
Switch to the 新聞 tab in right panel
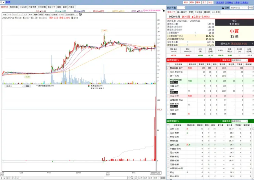(x=191, y=12)
